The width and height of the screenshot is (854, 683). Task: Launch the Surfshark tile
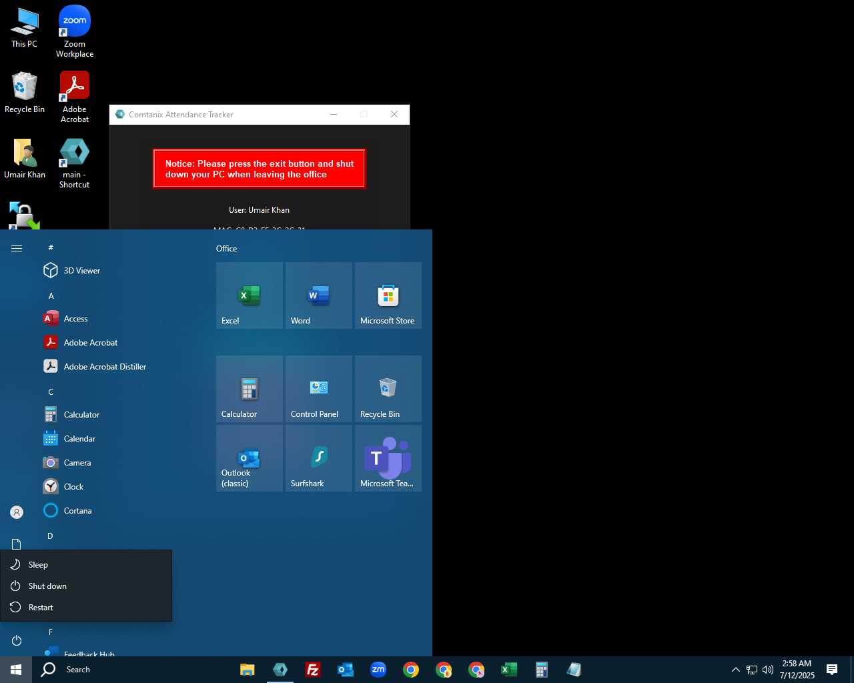pos(319,458)
